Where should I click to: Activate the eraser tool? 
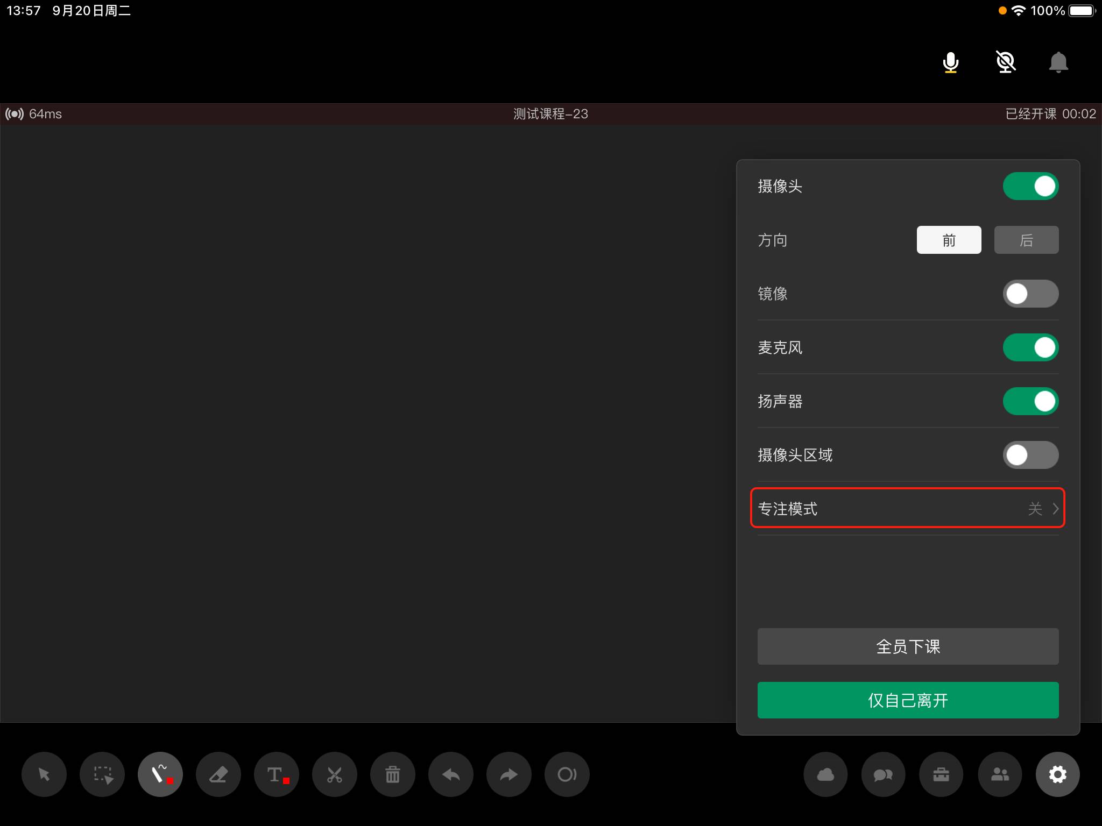pyautogui.click(x=218, y=774)
